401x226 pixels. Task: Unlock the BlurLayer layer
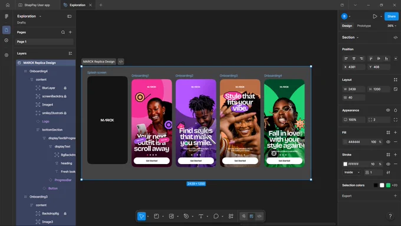65,88
